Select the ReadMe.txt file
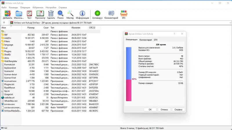Image resolution: width=232 pixels, height=130 pixels. pos(50,88)
